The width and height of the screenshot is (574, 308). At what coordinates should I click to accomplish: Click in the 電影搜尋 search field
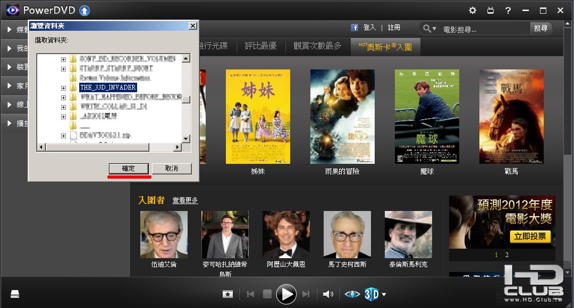(x=484, y=29)
